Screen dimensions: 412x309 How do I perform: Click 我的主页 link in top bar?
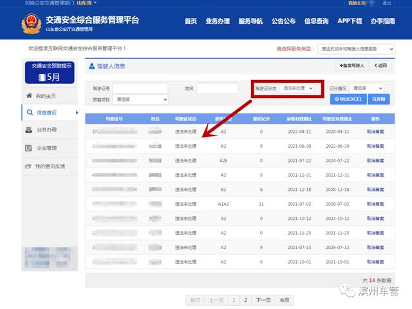pyautogui.click(x=357, y=3)
